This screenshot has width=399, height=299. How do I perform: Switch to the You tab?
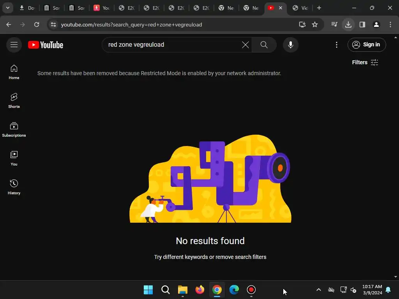click(102, 8)
